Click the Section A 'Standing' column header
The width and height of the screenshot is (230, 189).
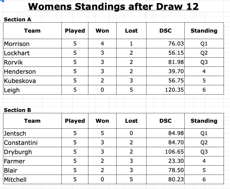point(204,31)
